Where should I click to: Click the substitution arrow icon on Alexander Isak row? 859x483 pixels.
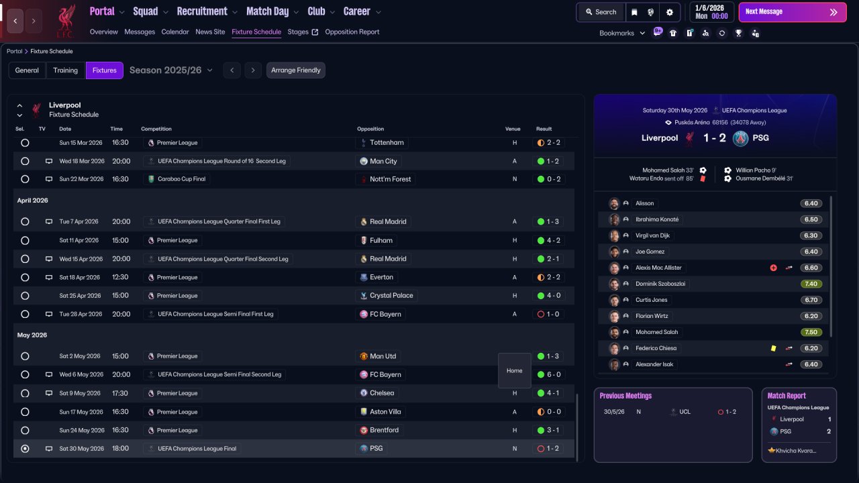click(x=789, y=364)
